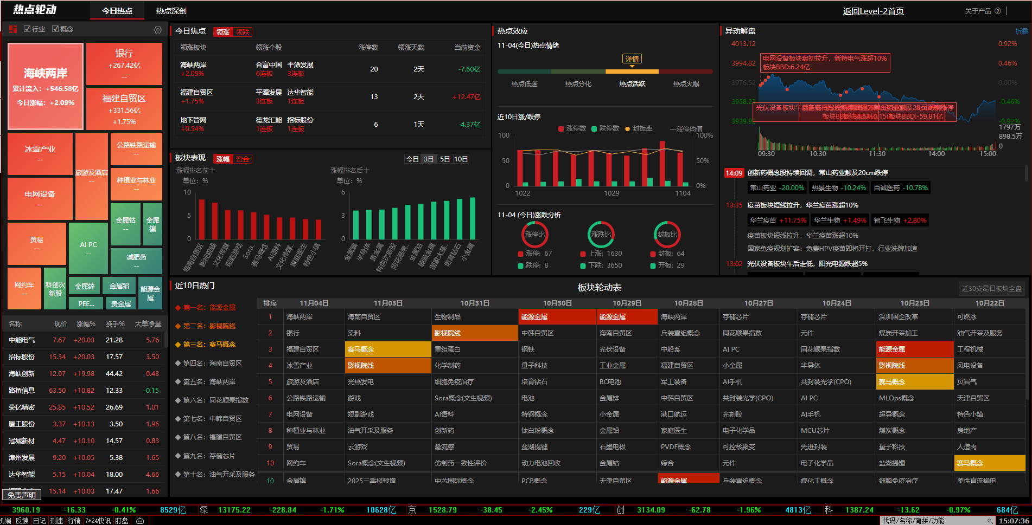Viewport: 1032px width, 525px height.
Task: Click 返回Level-2首页 link
Action: pyautogui.click(x=873, y=11)
